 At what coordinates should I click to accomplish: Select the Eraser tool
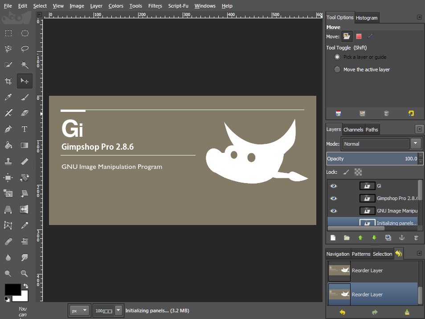[25, 113]
